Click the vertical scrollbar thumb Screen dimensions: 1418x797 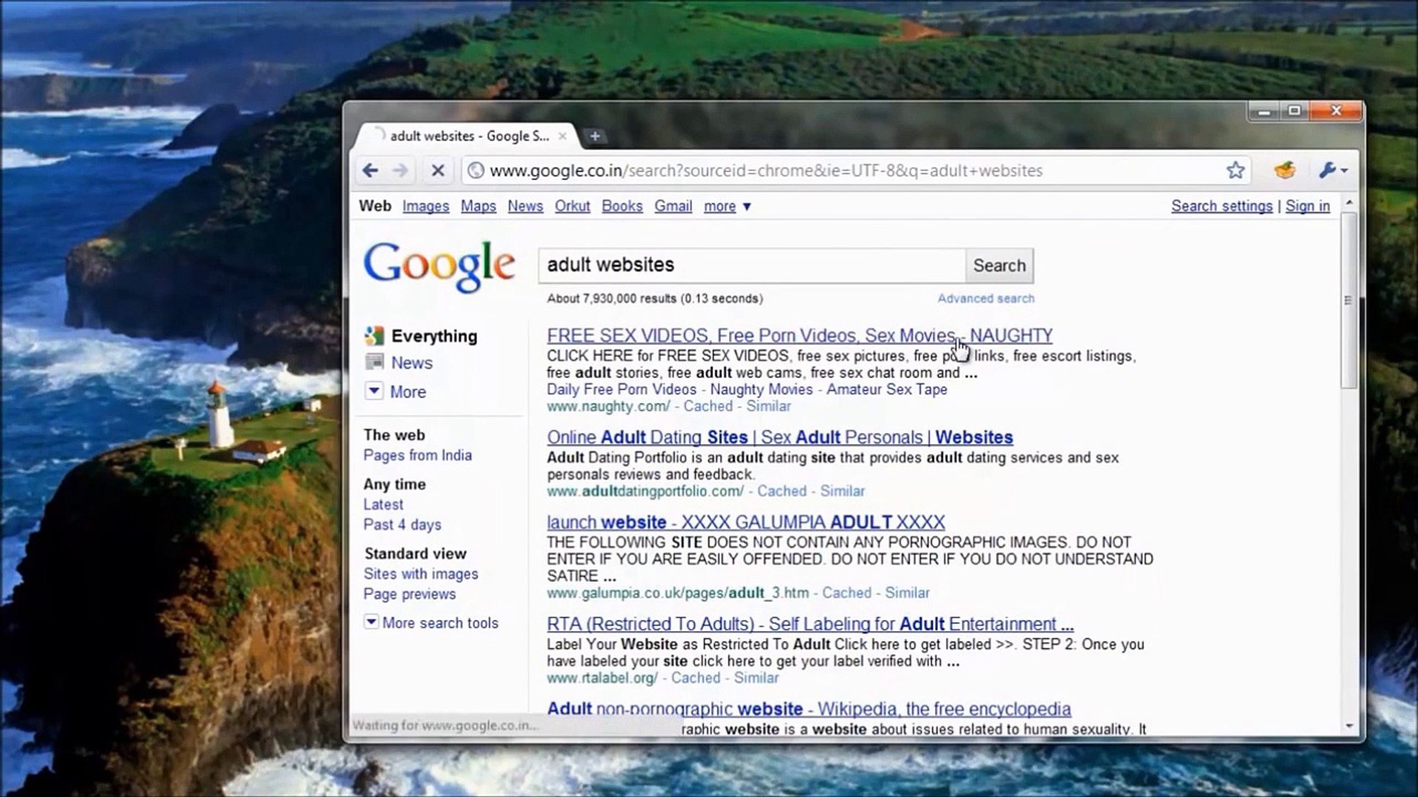point(1349,300)
